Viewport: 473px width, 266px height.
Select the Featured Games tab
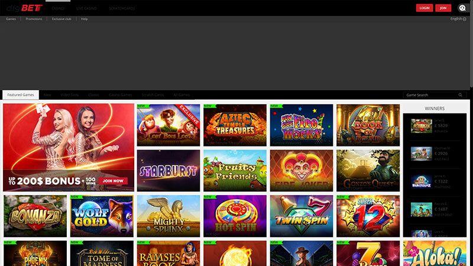tap(21, 95)
